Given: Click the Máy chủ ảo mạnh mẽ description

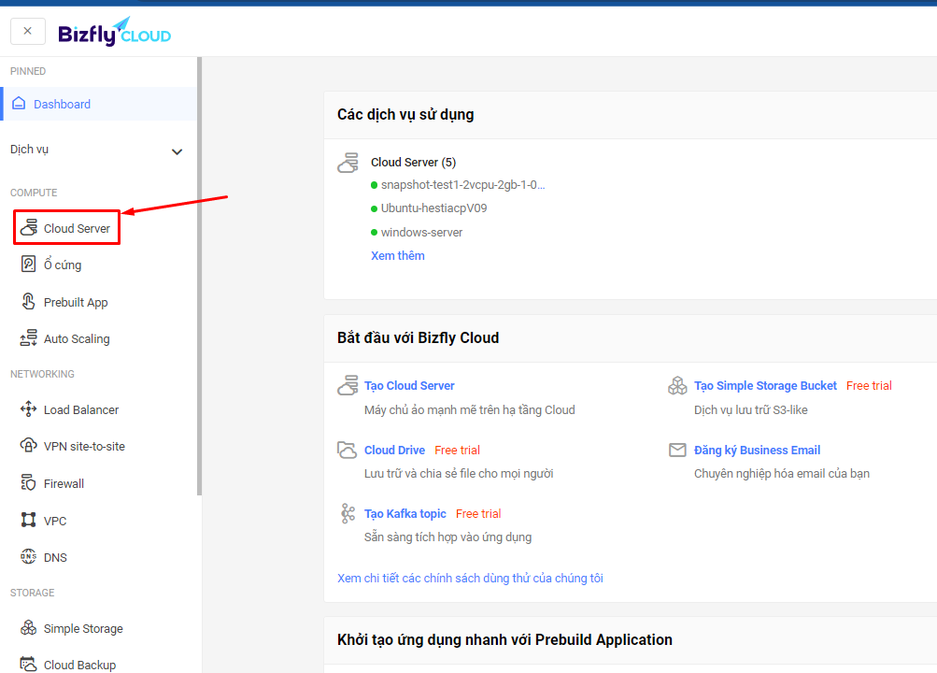Looking at the screenshot, I should coord(470,410).
